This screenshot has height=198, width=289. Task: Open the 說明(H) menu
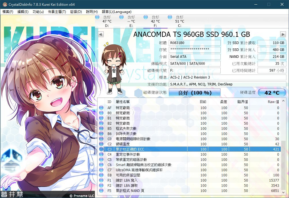tap(92, 12)
